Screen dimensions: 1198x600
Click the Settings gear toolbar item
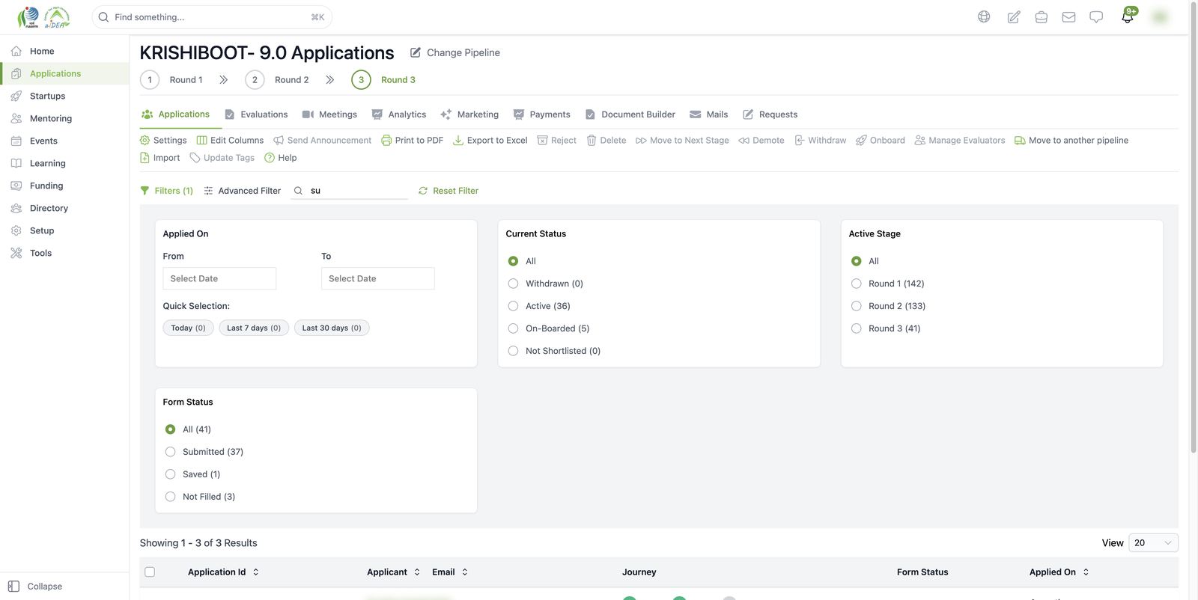(x=163, y=140)
